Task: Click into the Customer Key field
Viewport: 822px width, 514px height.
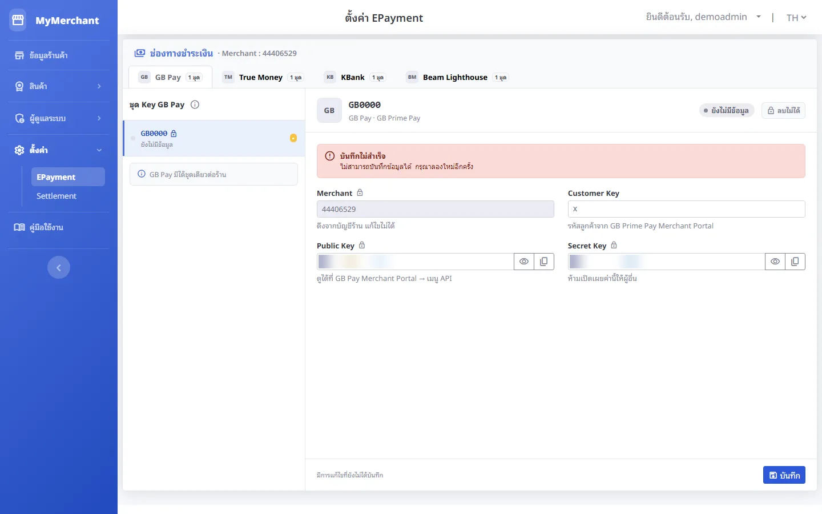Action: (x=686, y=209)
